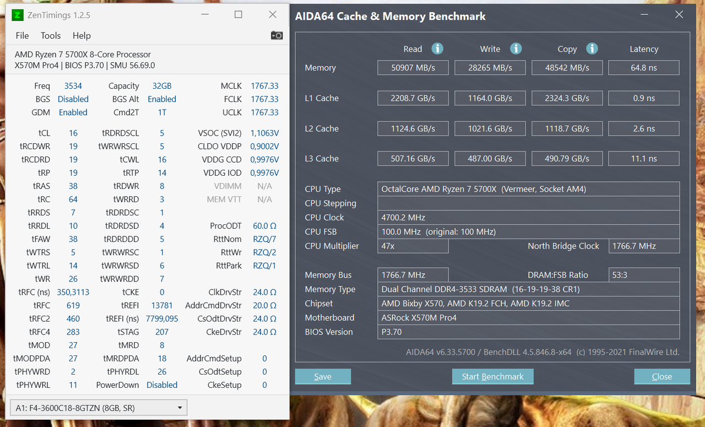Open the A1 memory module dropdown

pos(99,408)
